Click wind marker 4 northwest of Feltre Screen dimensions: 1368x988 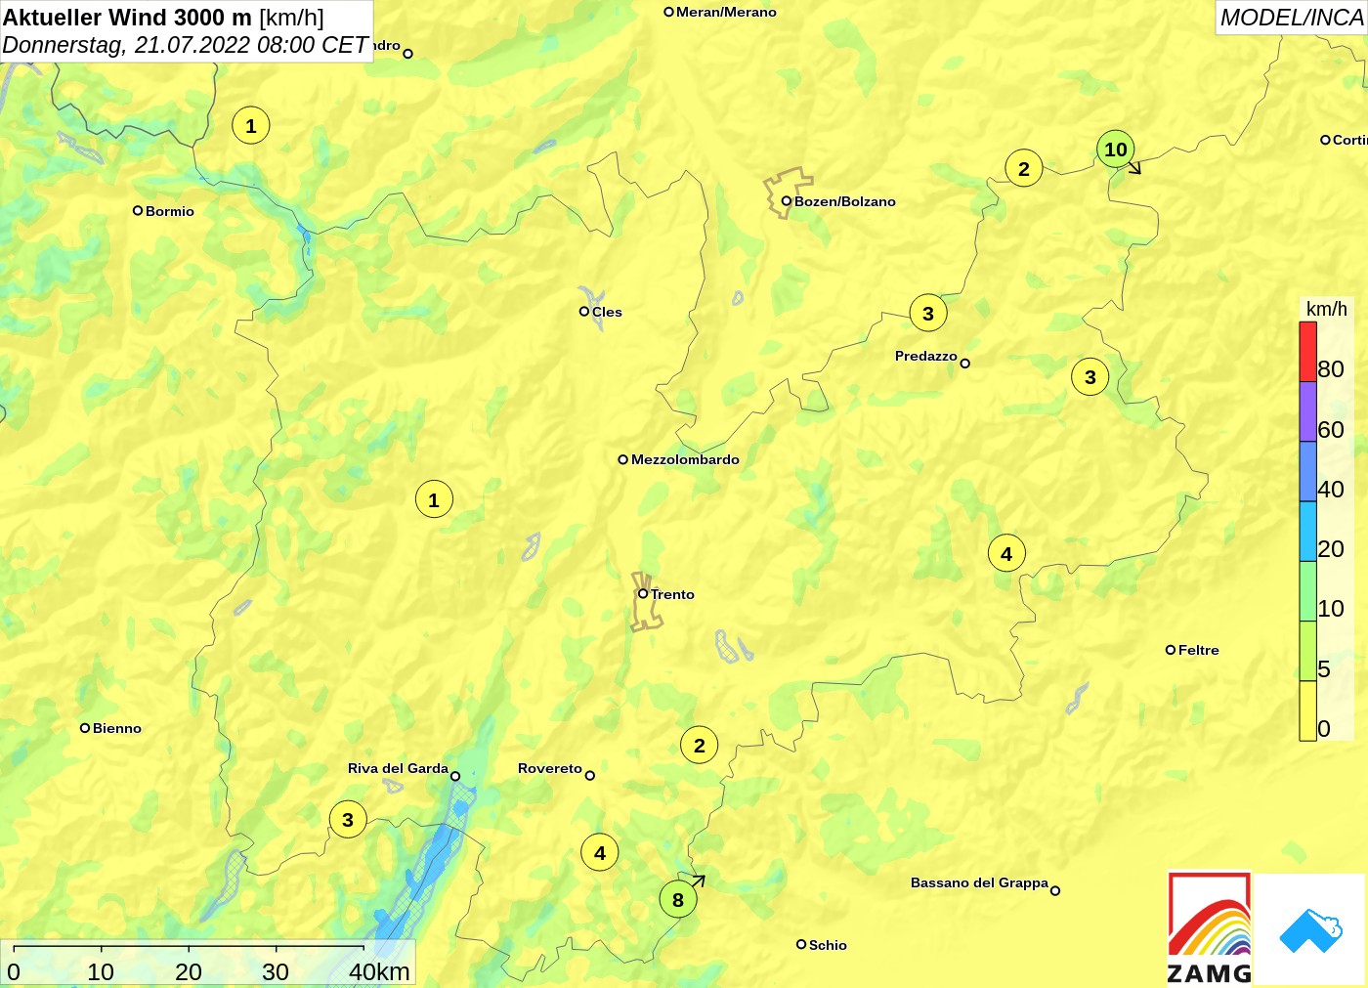1006,553
